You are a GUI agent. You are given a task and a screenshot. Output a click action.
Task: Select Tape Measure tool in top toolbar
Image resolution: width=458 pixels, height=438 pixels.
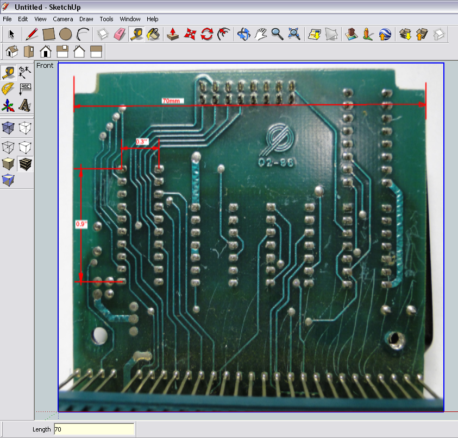(136, 34)
